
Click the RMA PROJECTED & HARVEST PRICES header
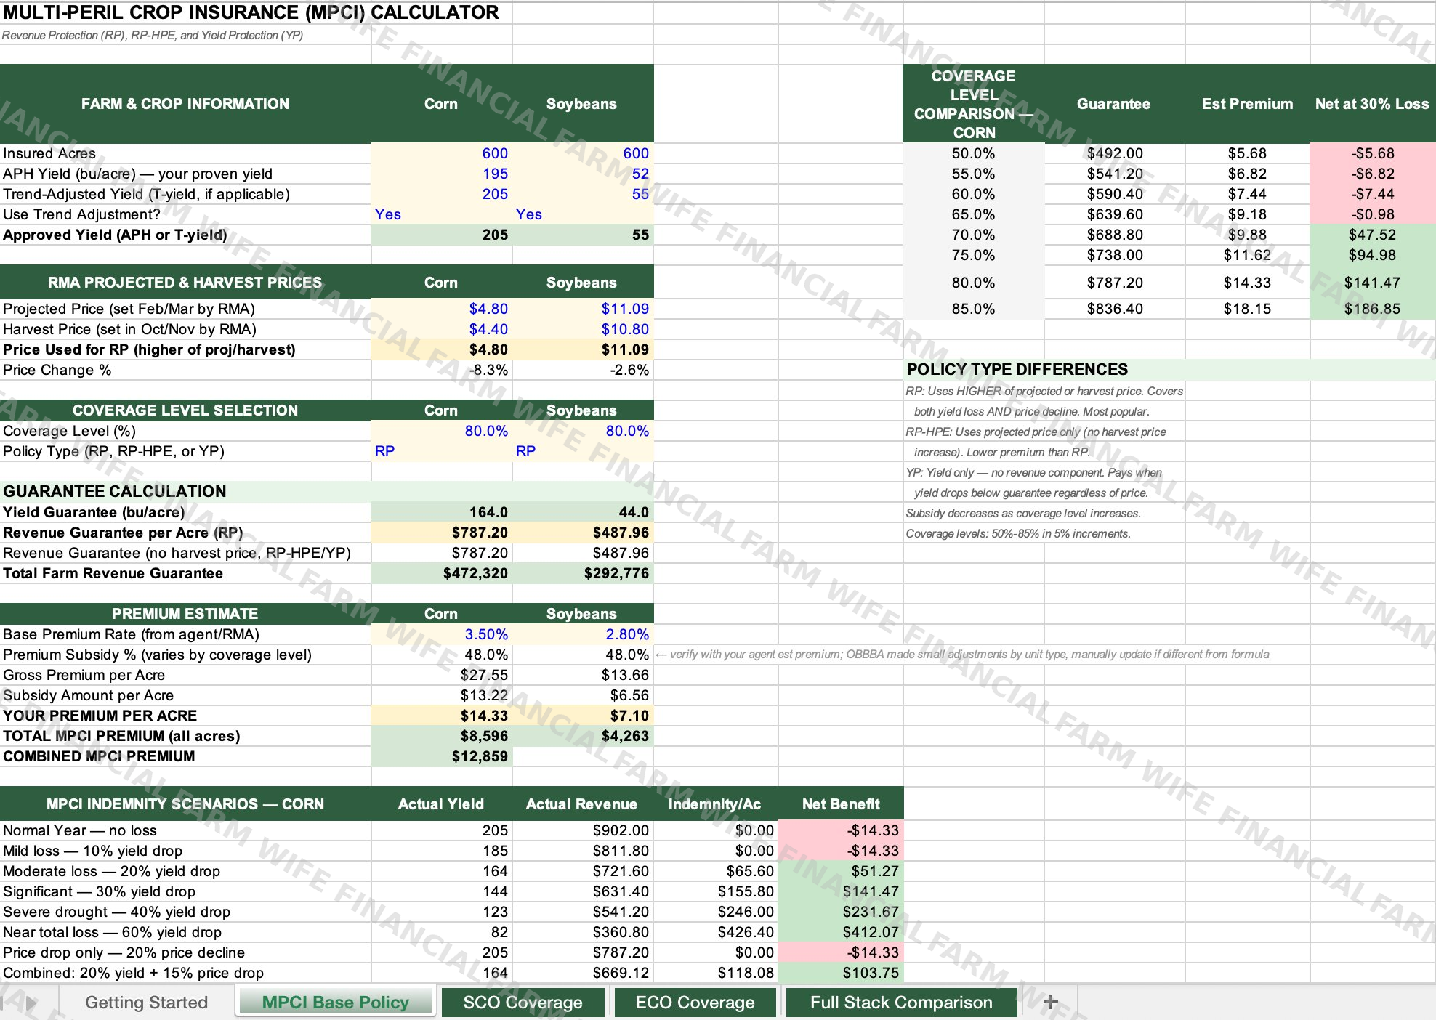185,283
